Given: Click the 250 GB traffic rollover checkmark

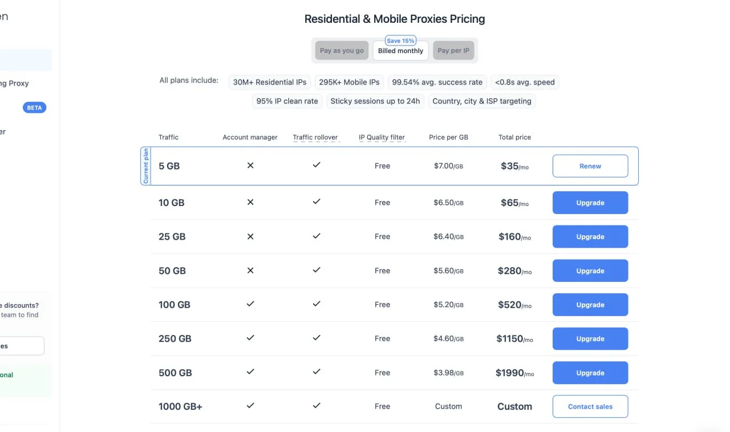Looking at the screenshot, I should (317, 338).
